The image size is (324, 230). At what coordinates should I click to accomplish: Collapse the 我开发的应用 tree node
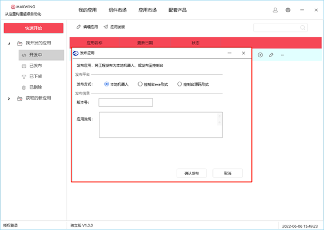[9, 43]
